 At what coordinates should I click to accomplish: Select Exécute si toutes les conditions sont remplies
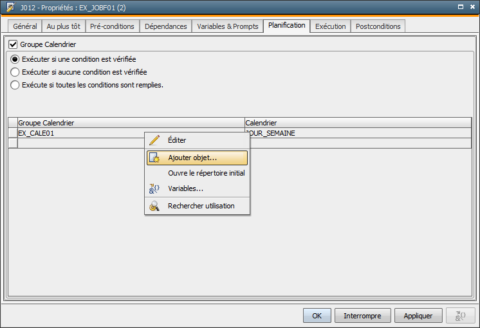coord(15,85)
